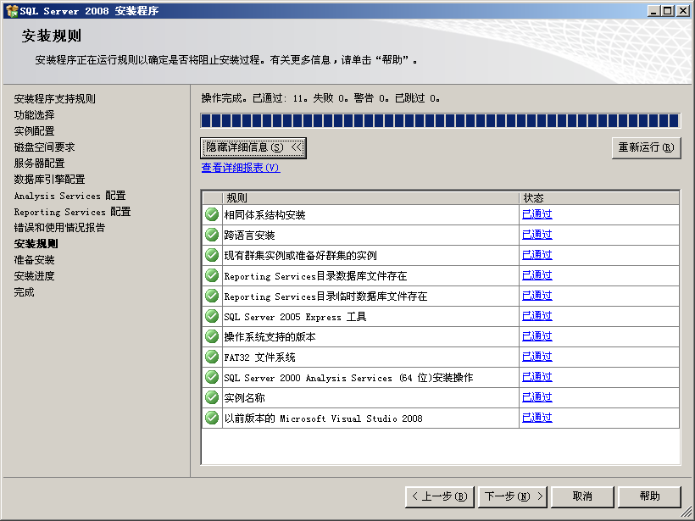This screenshot has height=521, width=695.
Task: Open 已通过 link for 现有群集实例 rule
Action: [x=537, y=255]
